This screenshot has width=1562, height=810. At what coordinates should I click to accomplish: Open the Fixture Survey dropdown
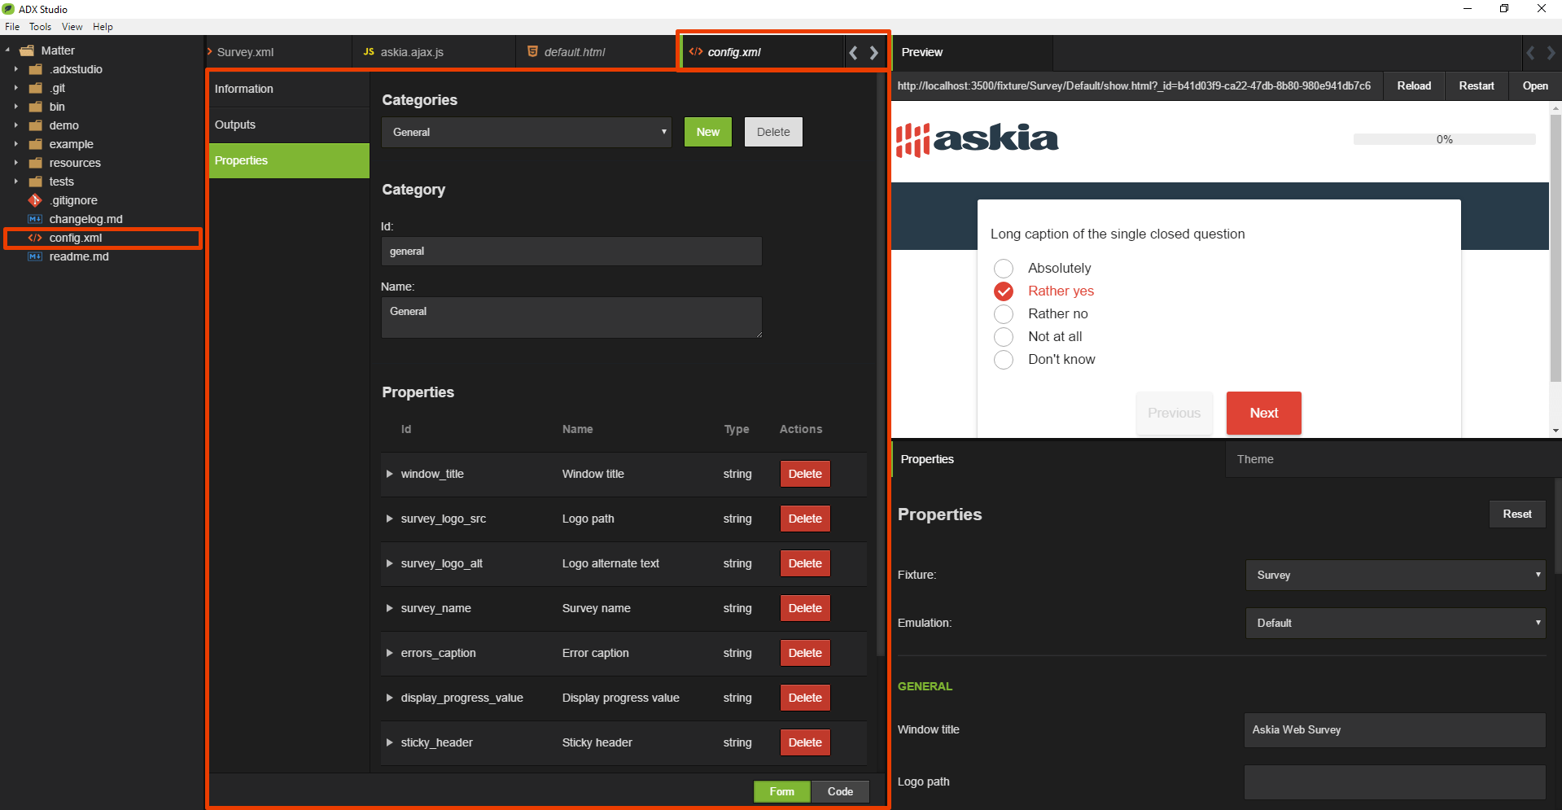(x=1394, y=575)
